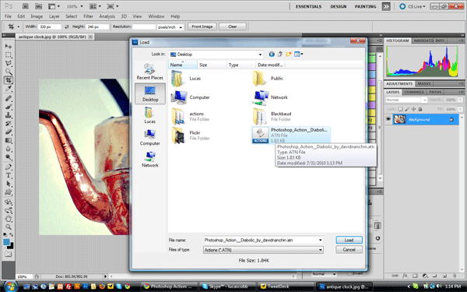This screenshot has height=292, width=467.
Task: Swap width and height values
Action: [67, 26]
